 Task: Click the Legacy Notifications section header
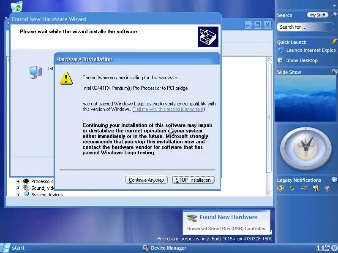(299, 180)
